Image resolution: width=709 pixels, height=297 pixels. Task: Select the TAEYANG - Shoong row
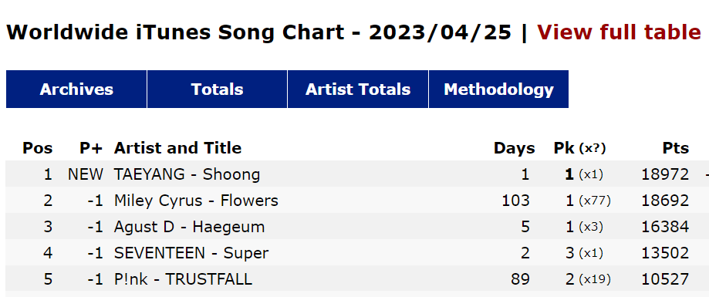point(357,174)
